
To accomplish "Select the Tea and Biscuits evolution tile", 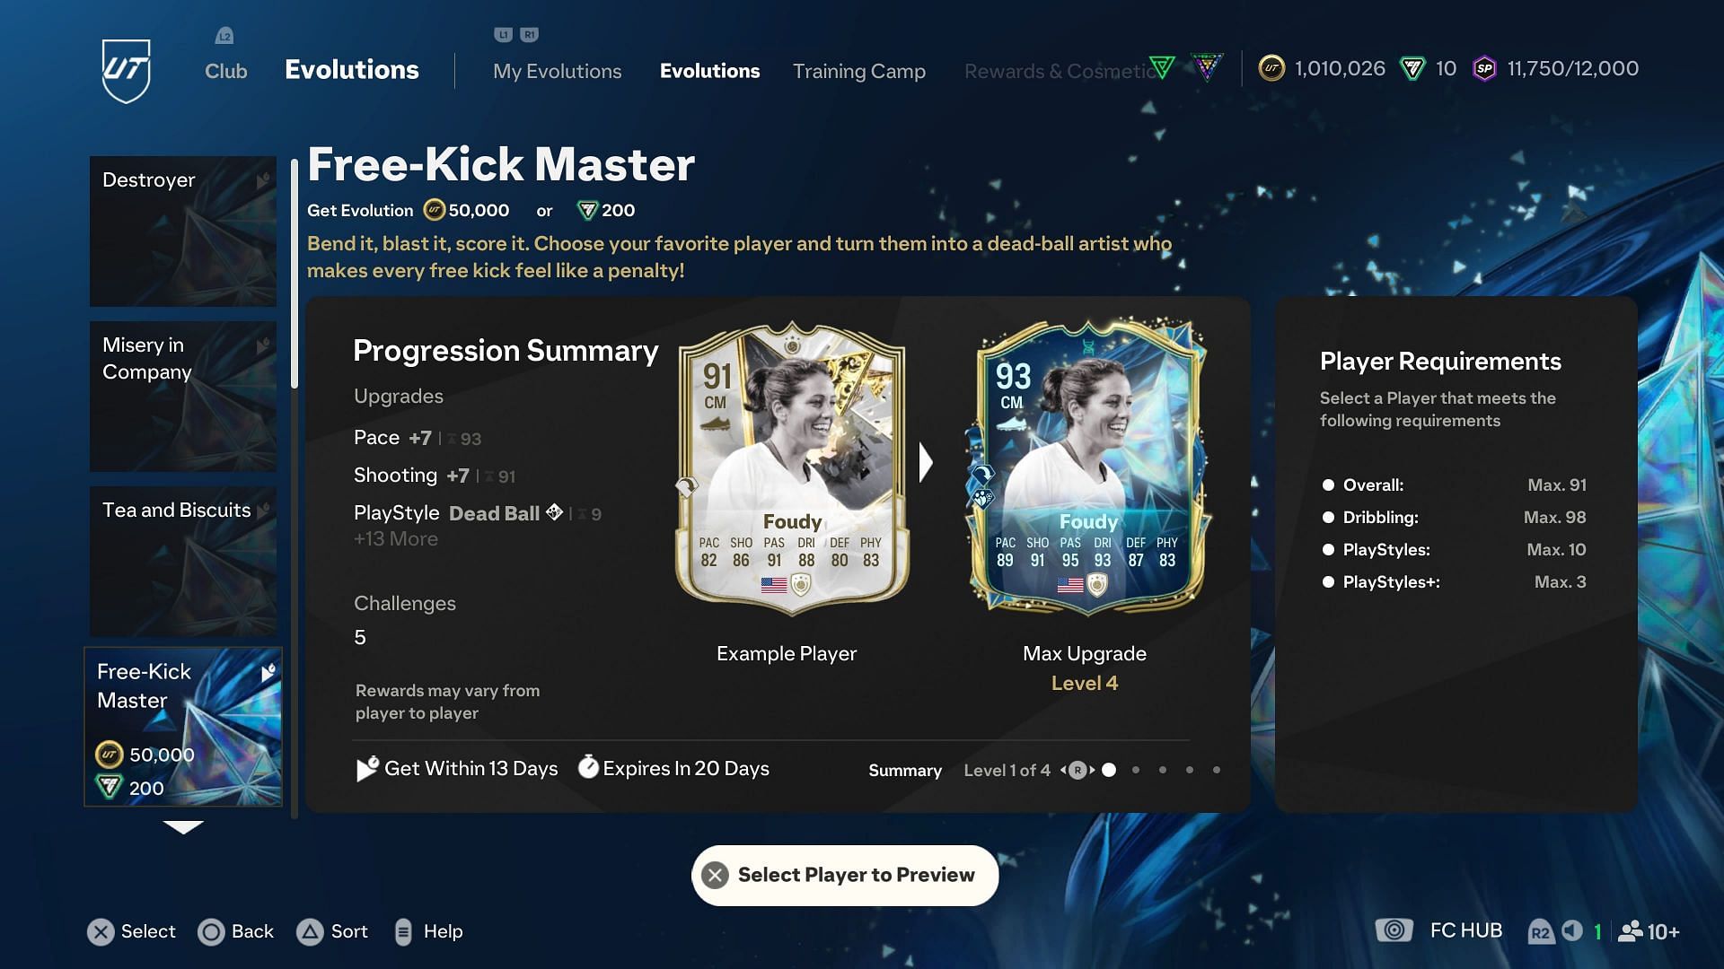I will 183,562.
